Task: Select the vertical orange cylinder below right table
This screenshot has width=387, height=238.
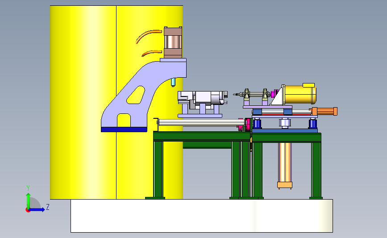Action: pos(285,165)
